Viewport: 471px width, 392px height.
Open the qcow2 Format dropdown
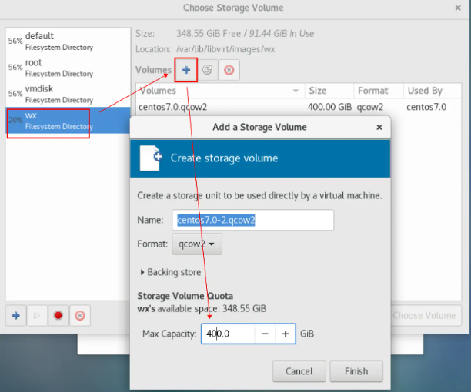pos(197,244)
